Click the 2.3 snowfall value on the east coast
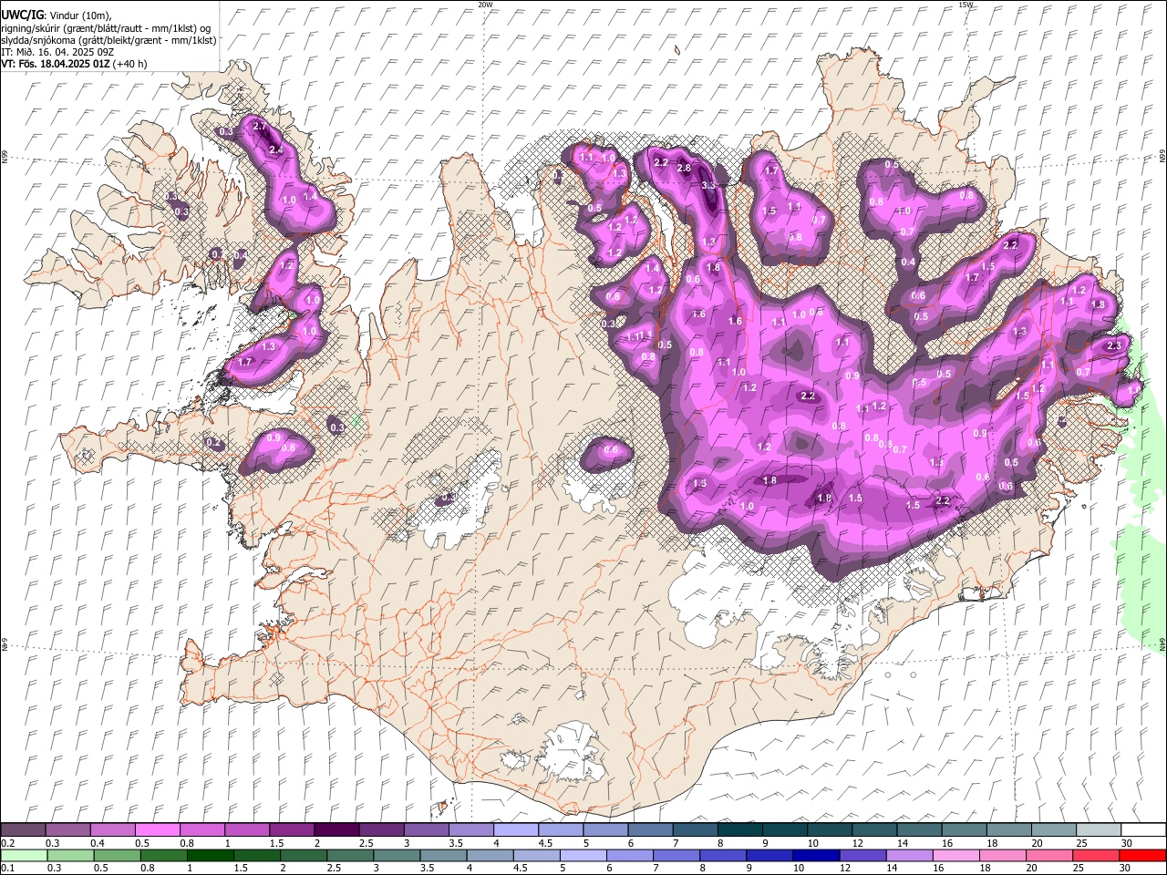This screenshot has width=1167, height=875. click(1113, 346)
